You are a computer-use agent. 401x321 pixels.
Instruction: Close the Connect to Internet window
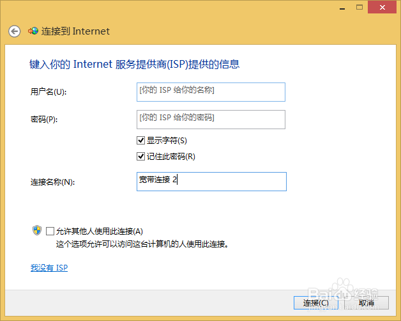tap(382, 7)
